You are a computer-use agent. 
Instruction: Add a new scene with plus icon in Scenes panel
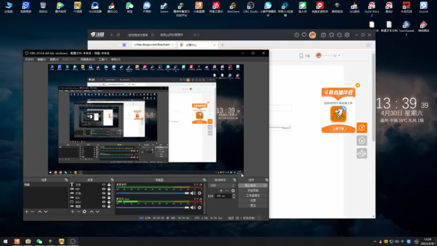coord(27,212)
